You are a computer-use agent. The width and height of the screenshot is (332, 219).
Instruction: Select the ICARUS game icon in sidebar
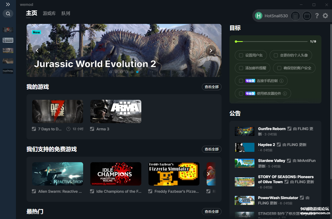click(x=8, y=40)
